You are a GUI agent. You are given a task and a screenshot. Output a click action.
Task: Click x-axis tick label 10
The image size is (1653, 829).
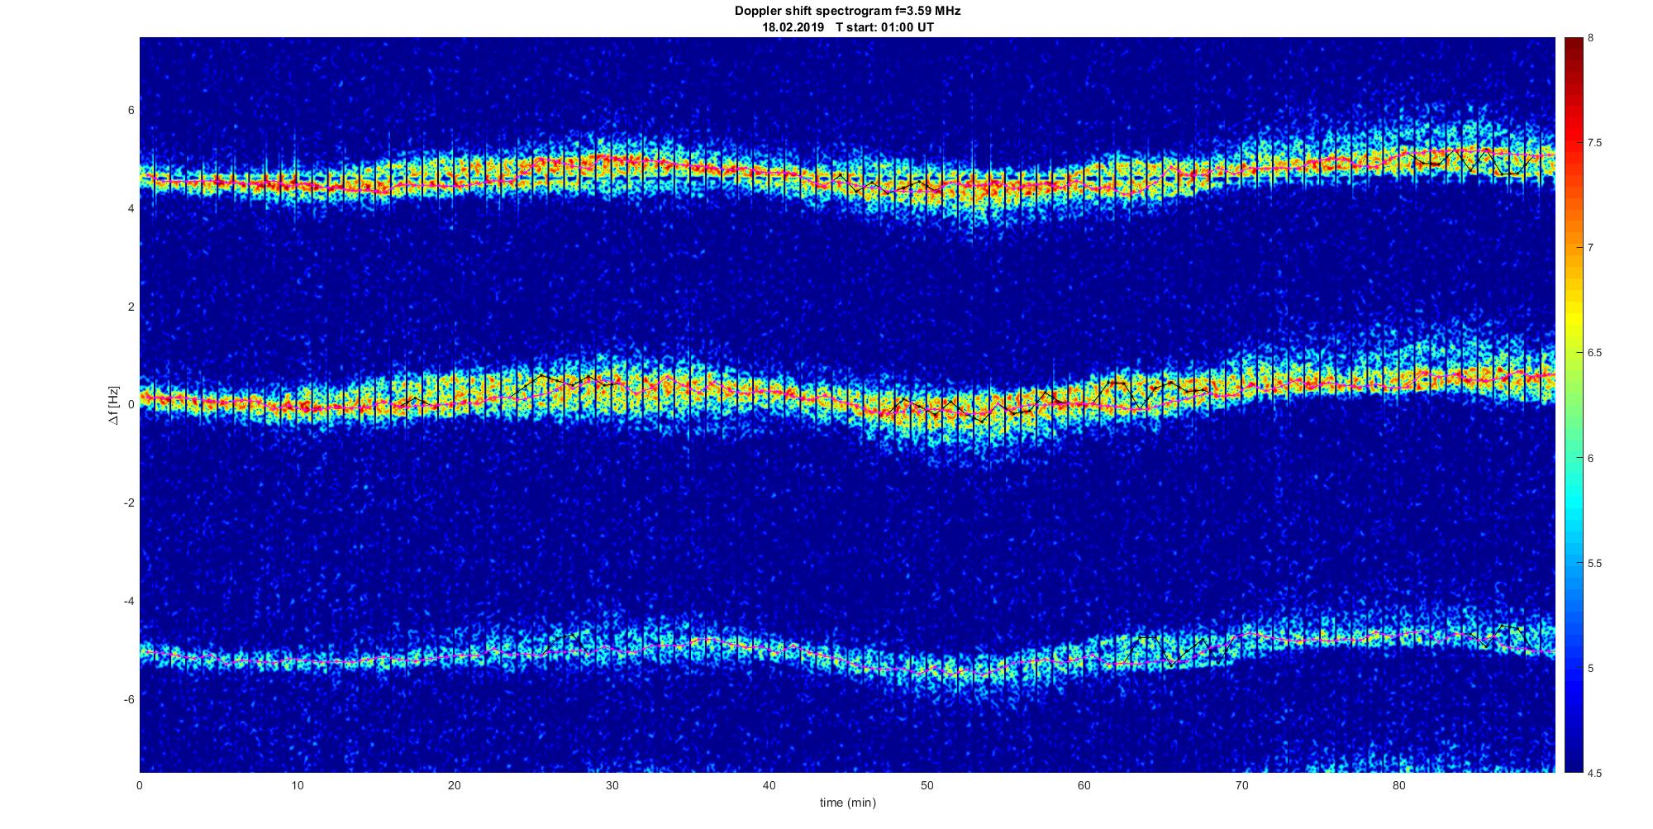[x=298, y=785]
